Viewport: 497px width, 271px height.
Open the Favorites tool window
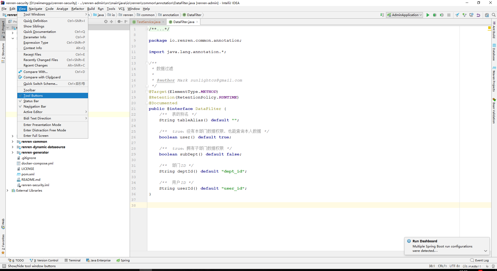3,244
